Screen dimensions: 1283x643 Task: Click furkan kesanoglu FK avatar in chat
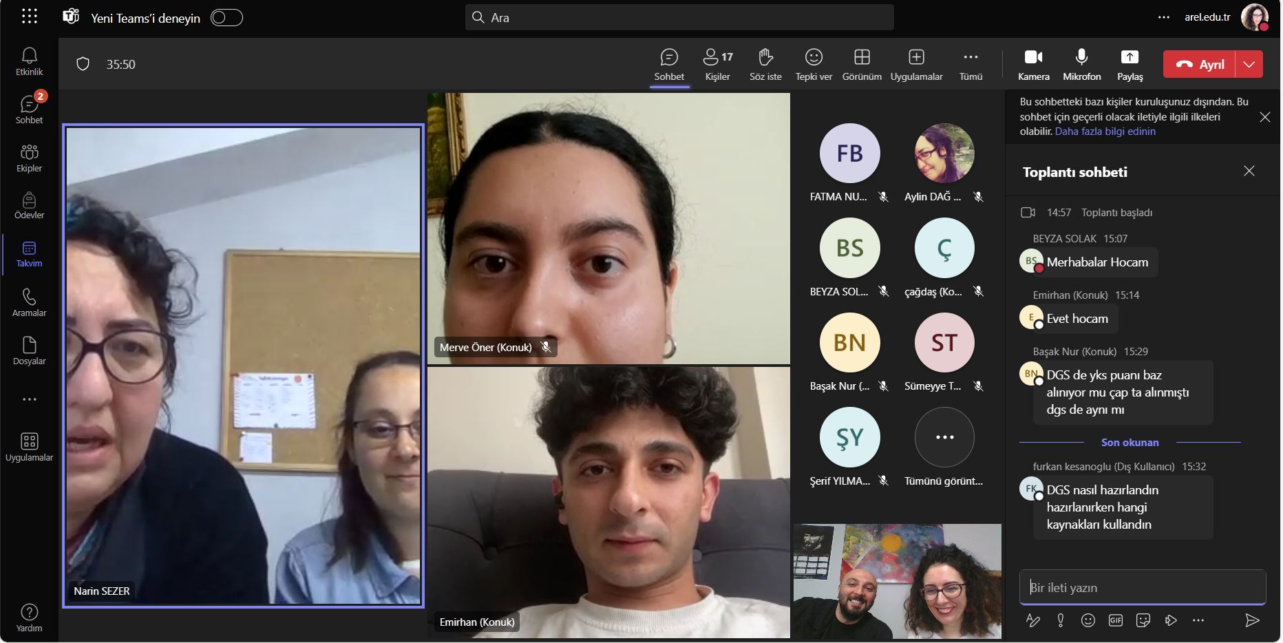tap(1031, 489)
